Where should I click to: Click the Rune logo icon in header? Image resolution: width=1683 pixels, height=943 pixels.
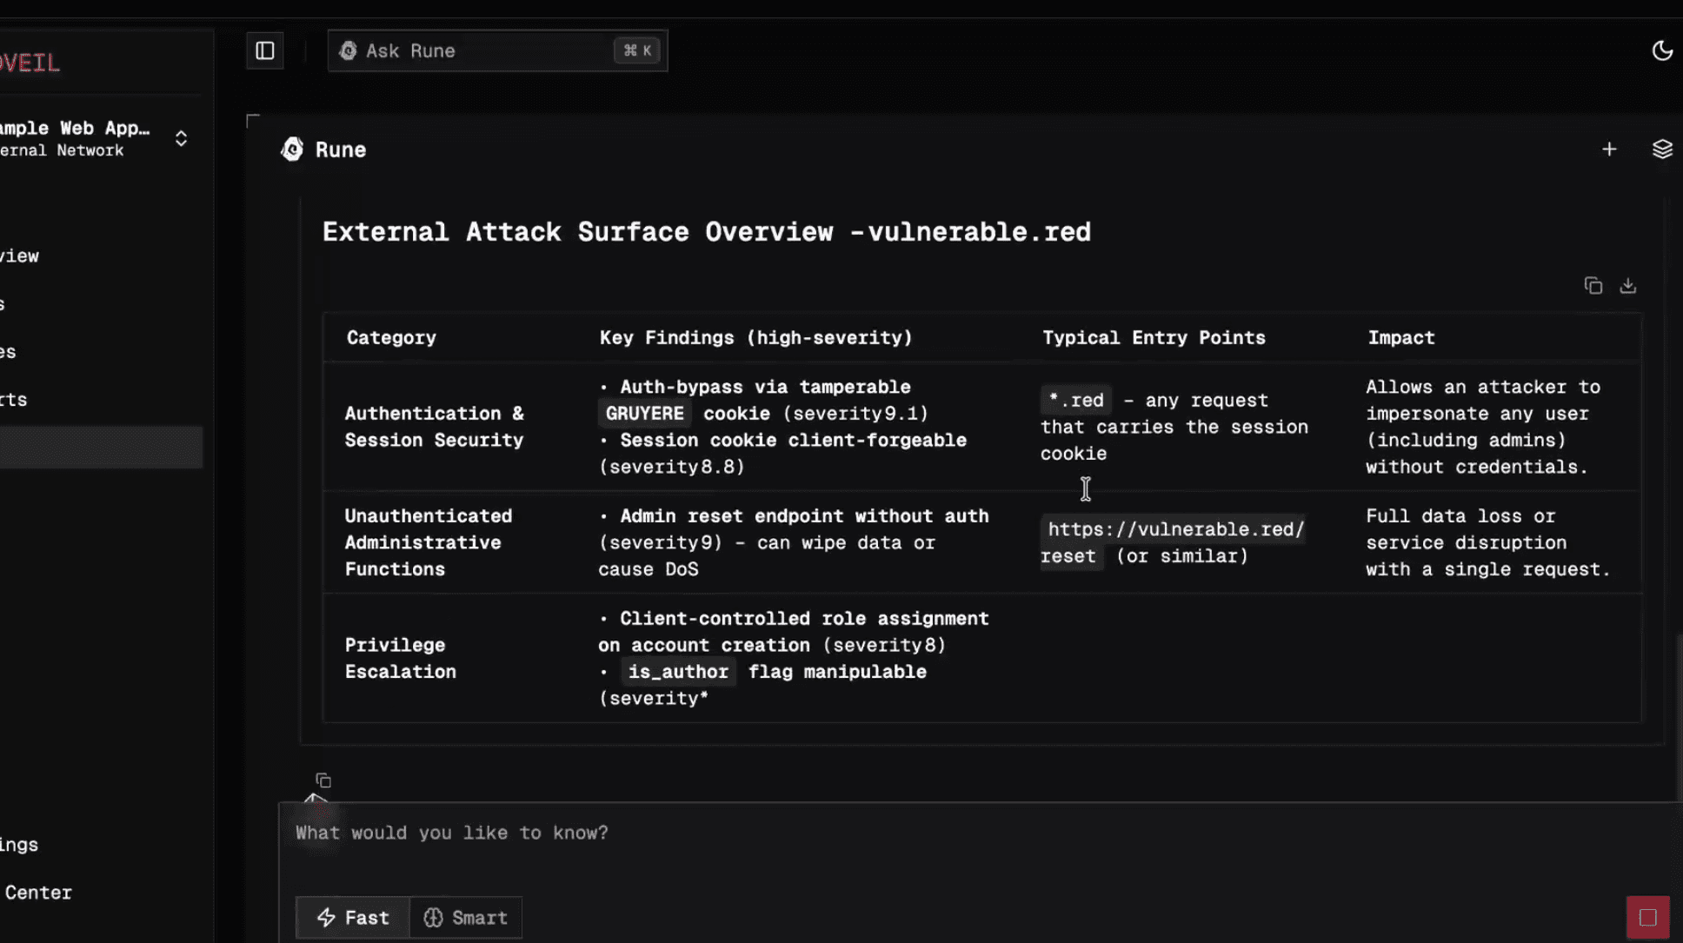click(292, 149)
